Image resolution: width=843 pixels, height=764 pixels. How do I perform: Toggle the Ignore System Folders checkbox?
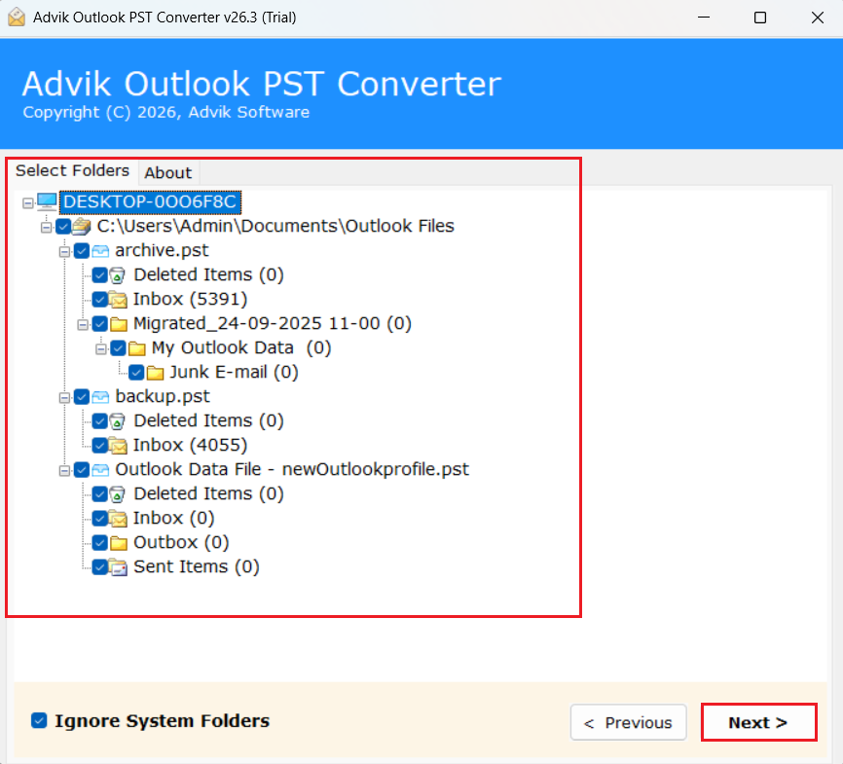(39, 720)
